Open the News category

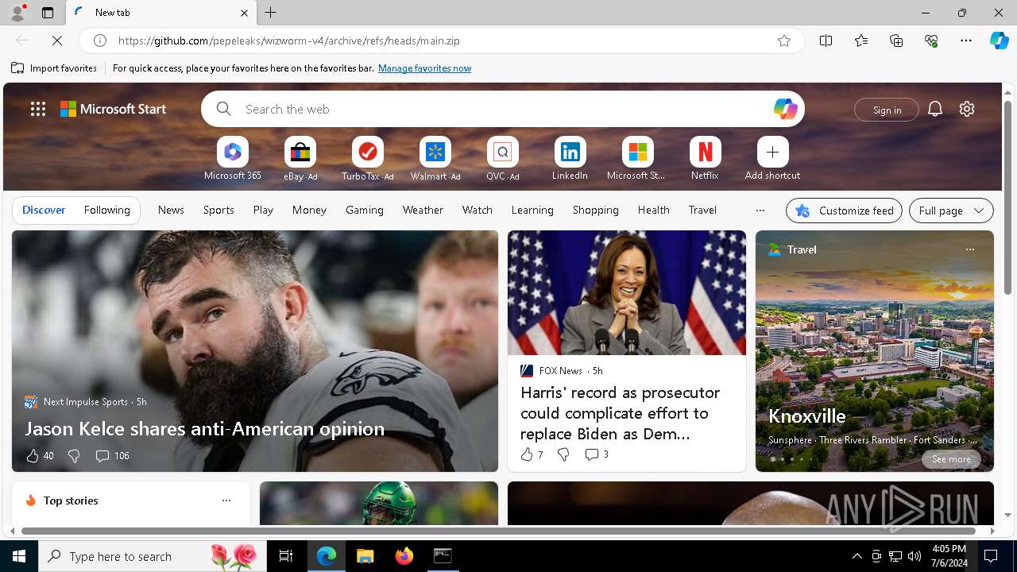tap(171, 210)
